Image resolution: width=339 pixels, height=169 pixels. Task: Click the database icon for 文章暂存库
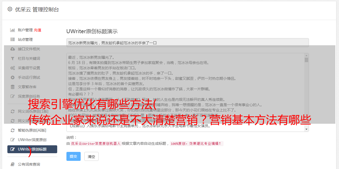coord(12,87)
